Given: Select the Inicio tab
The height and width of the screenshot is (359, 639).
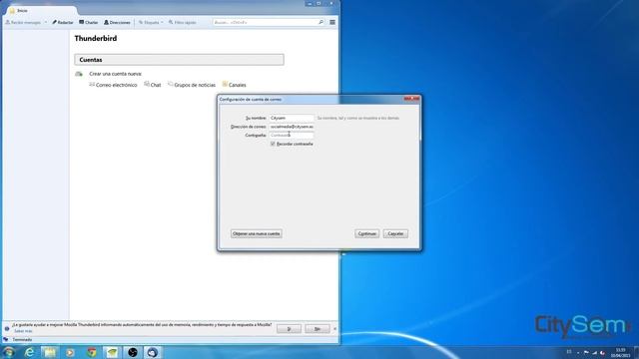Looking at the screenshot, I should (40, 11).
